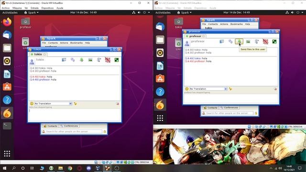Image resolution: width=306 pixels, height=172 pixels.
Task: Open the contact profile card icon in profesor chat
Action: 222,42
